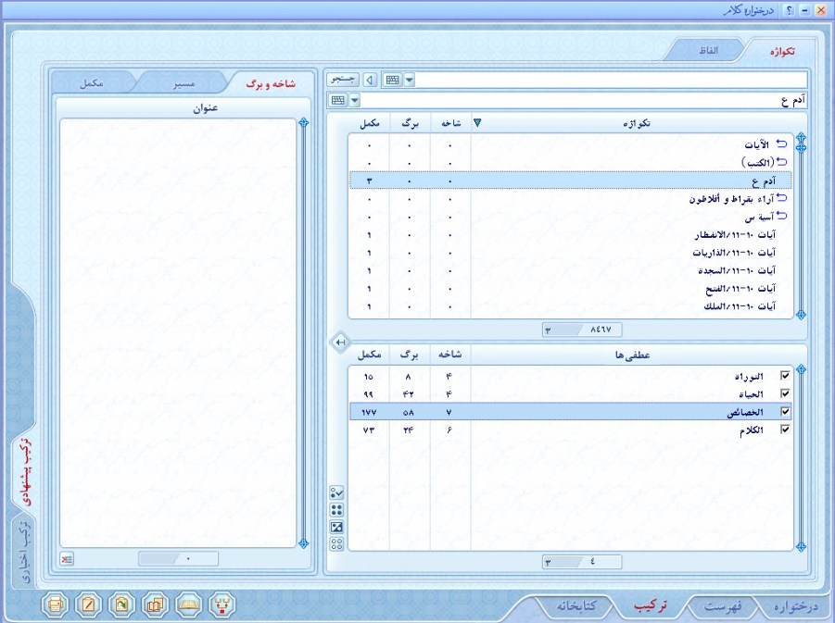Click the select-all dots icon beside عطفی‌ها list

pos(337,509)
